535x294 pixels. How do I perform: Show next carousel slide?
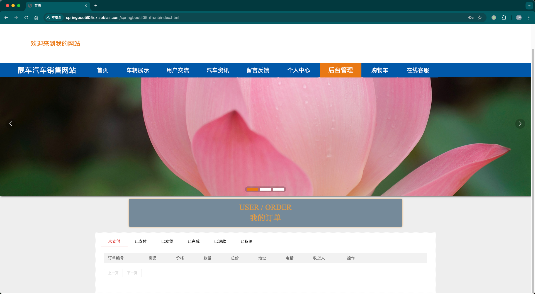point(520,123)
